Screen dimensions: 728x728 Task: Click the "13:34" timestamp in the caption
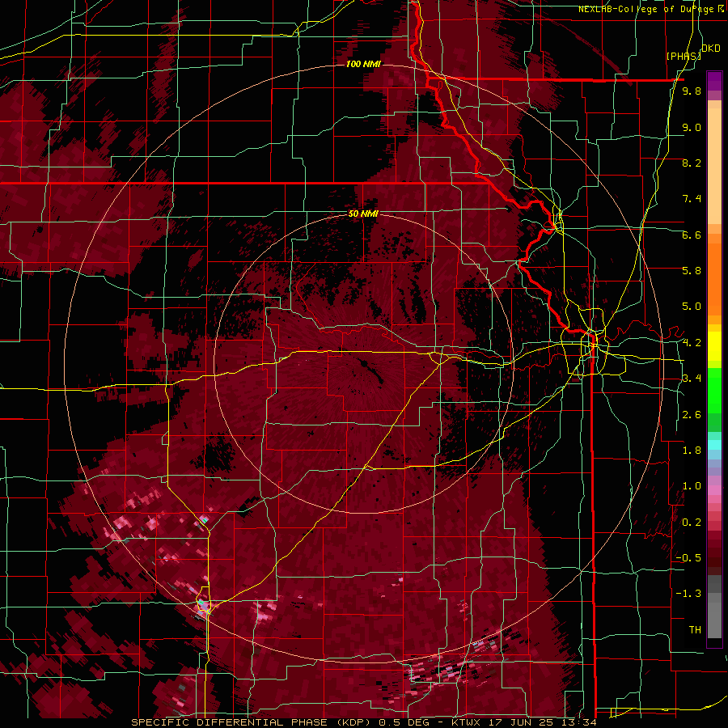pyautogui.click(x=580, y=722)
